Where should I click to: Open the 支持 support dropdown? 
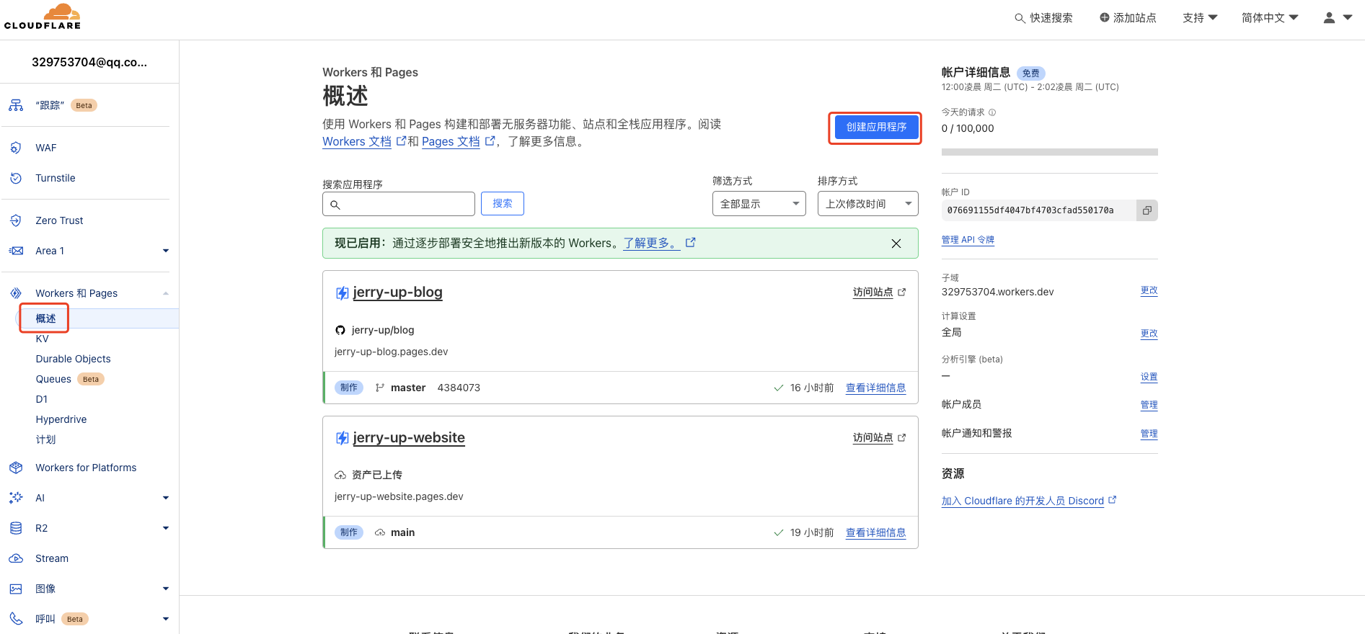1200,17
